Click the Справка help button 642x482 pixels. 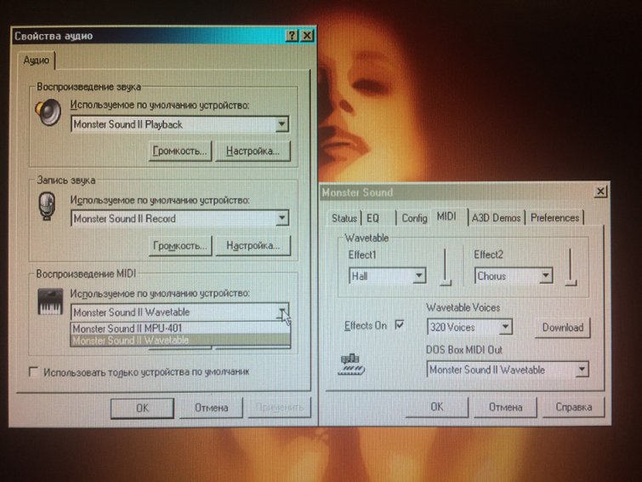coord(574,407)
